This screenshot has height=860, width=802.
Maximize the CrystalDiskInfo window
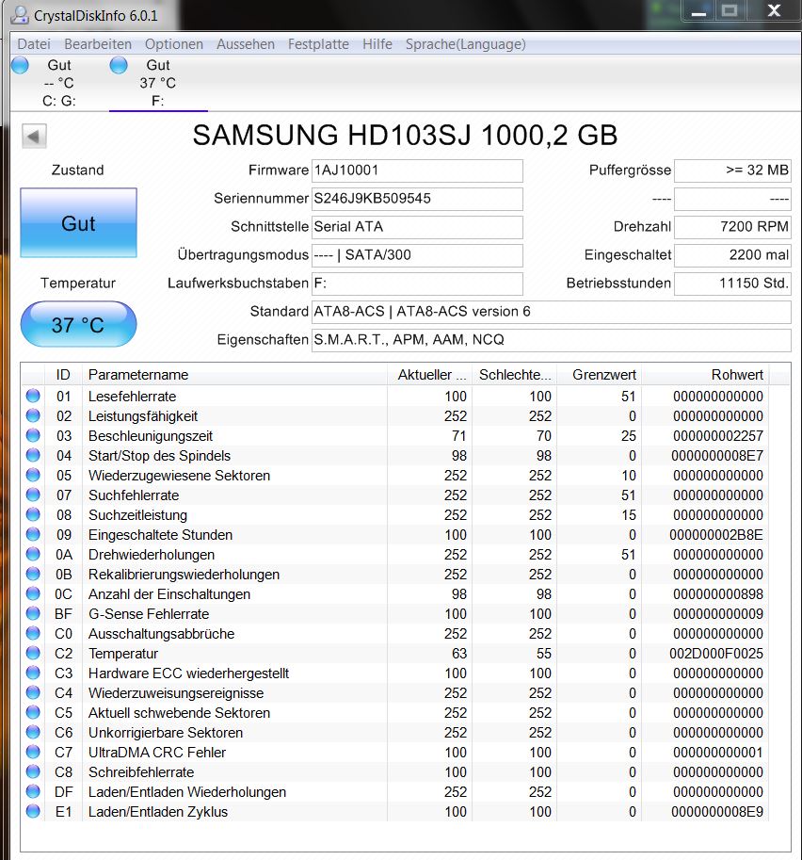click(x=730, y=10)
